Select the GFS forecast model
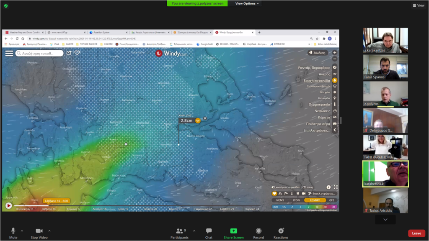The image size is (429, 241). pyautogui.click(x=331, y=200)
